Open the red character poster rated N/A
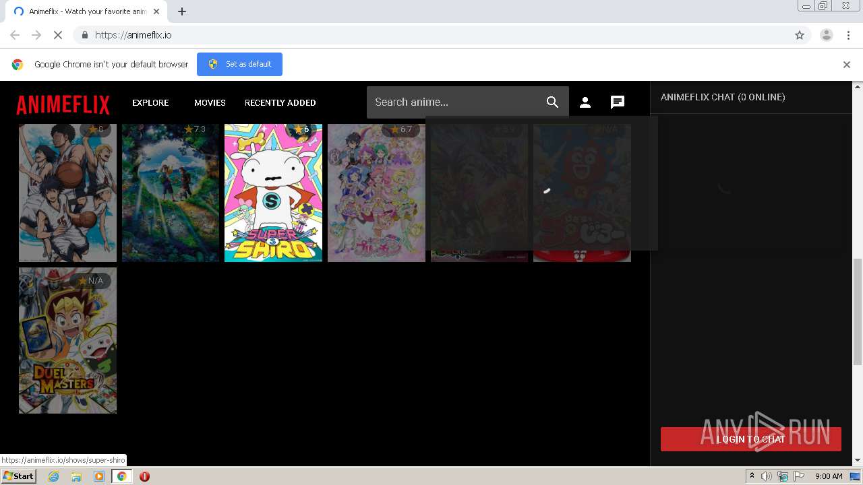 pyautogui.click(x=582, y=193)
